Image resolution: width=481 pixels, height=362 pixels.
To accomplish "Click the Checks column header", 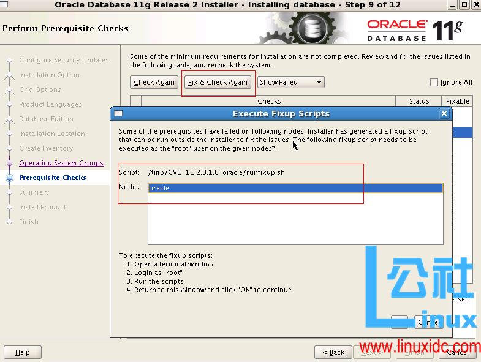I will 269,101.
